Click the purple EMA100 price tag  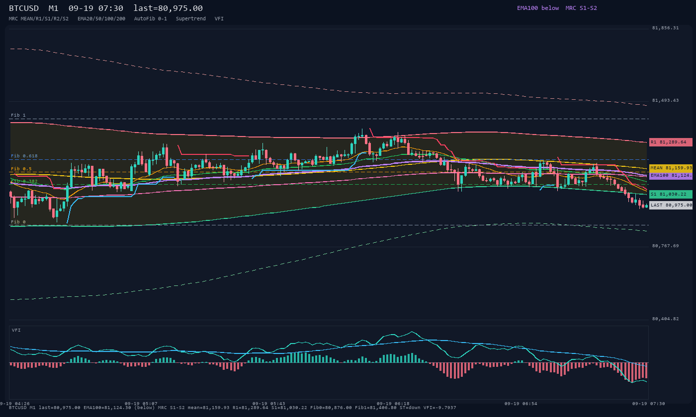(671, 175)
